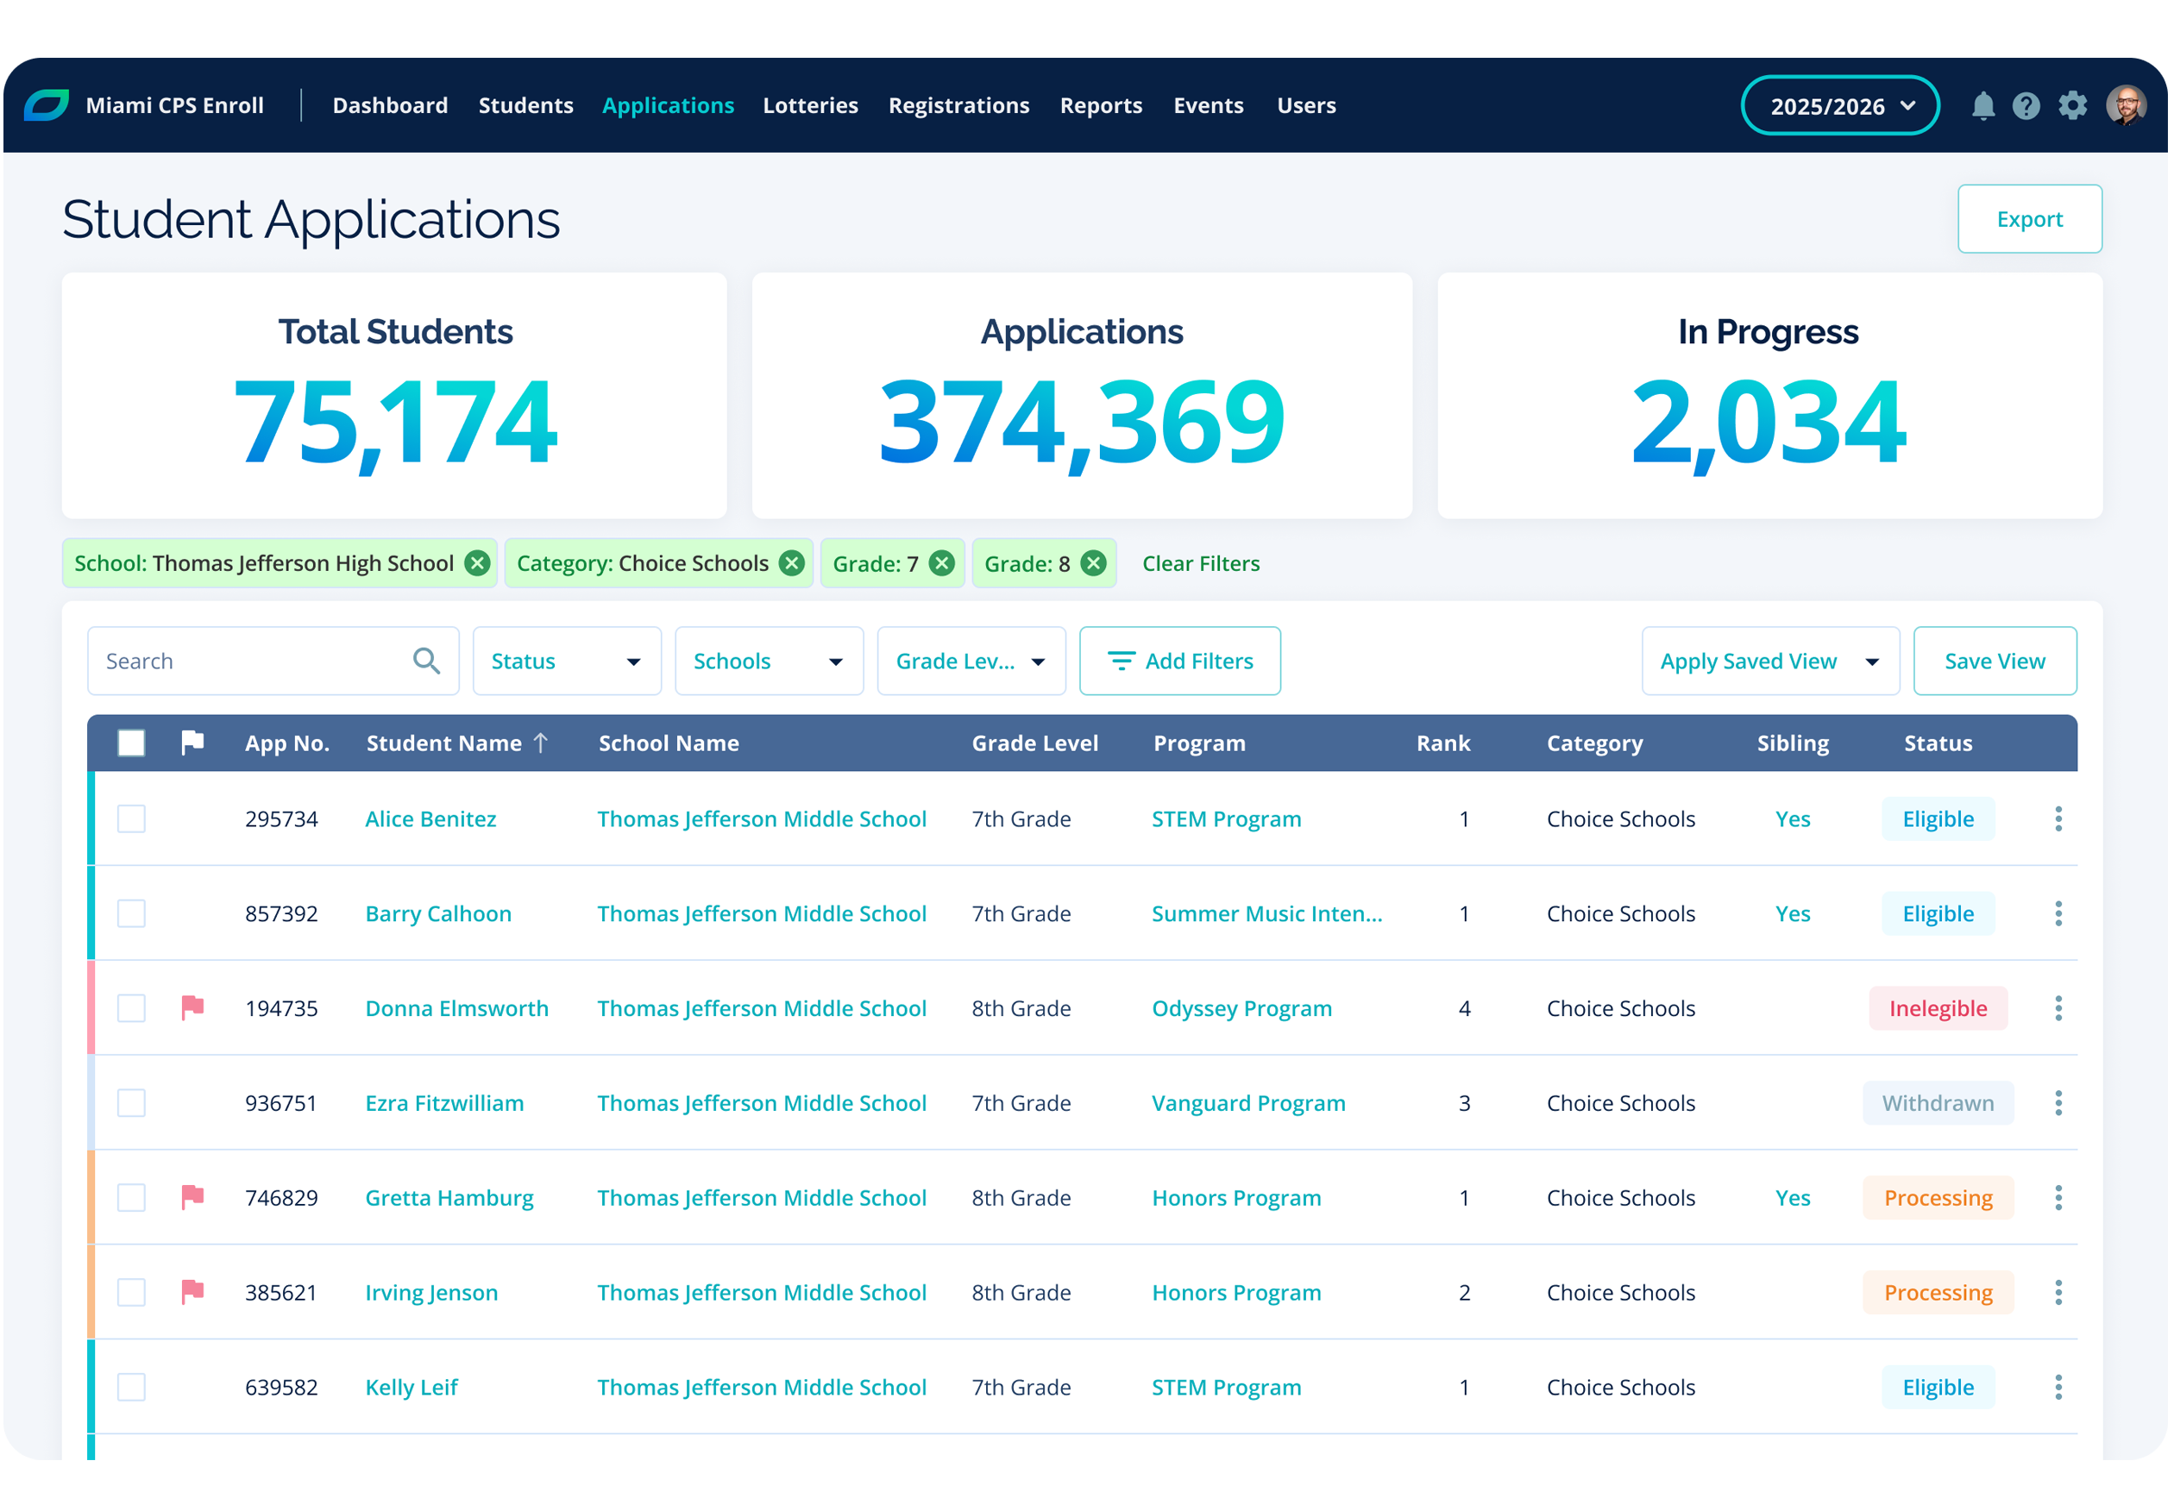Expand the Status filter dropdown

coord(566,661)
